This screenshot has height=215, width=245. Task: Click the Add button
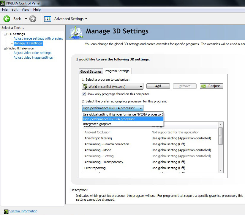coord(158,86)
